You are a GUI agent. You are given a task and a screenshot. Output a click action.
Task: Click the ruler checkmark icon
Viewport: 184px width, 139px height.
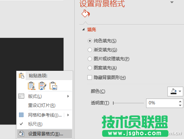(21, 124)
